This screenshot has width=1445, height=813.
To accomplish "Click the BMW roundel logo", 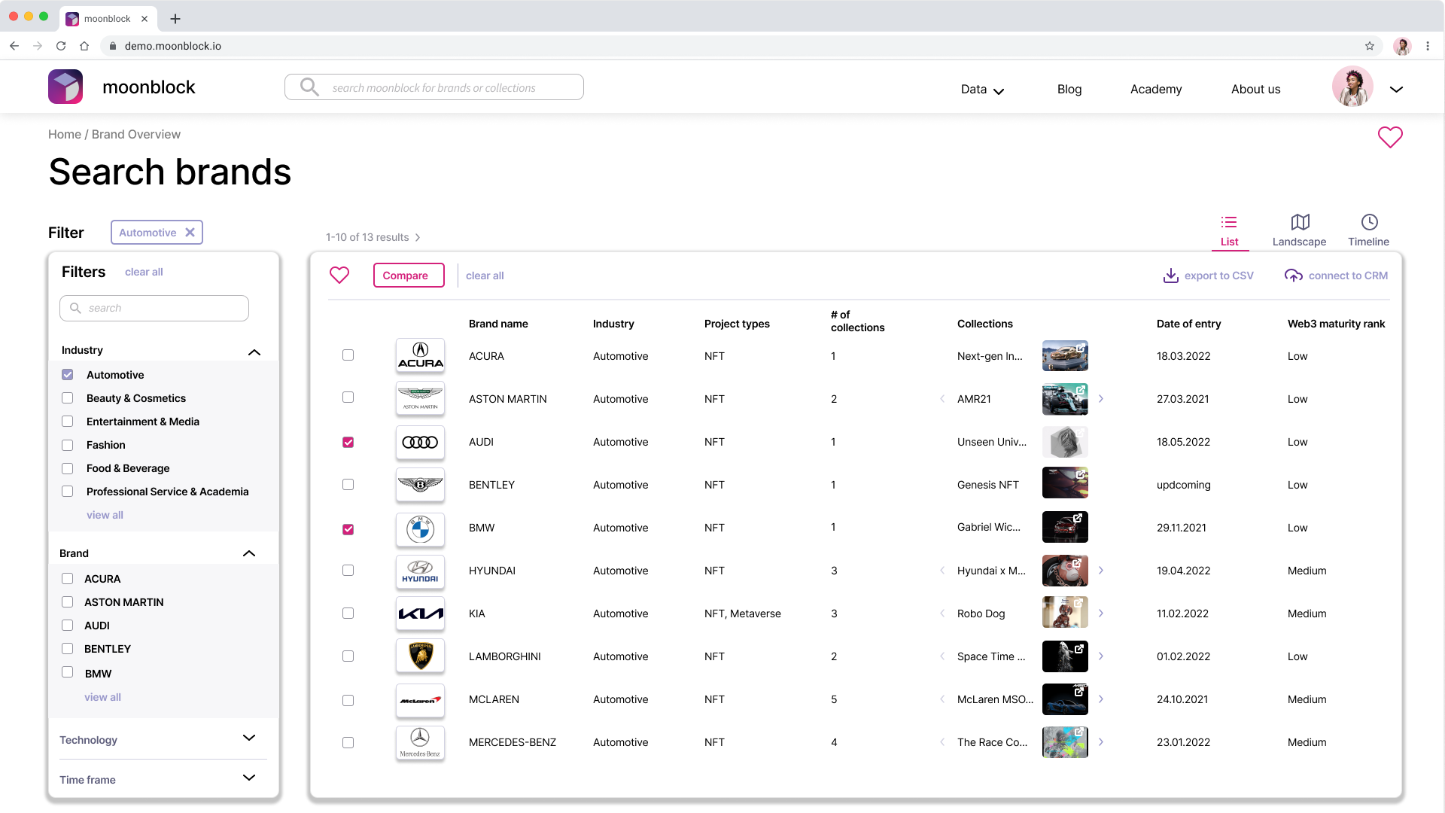I will 420,529.
